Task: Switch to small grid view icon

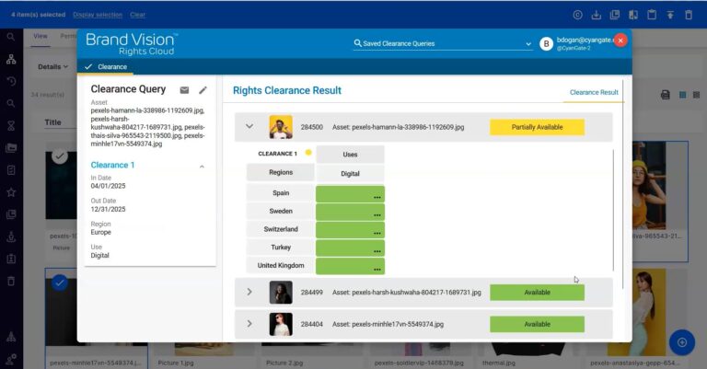Action: [x=697, y=95]
